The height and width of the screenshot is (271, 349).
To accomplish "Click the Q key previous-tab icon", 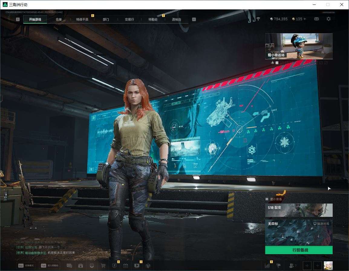I will tap(18, 19).
